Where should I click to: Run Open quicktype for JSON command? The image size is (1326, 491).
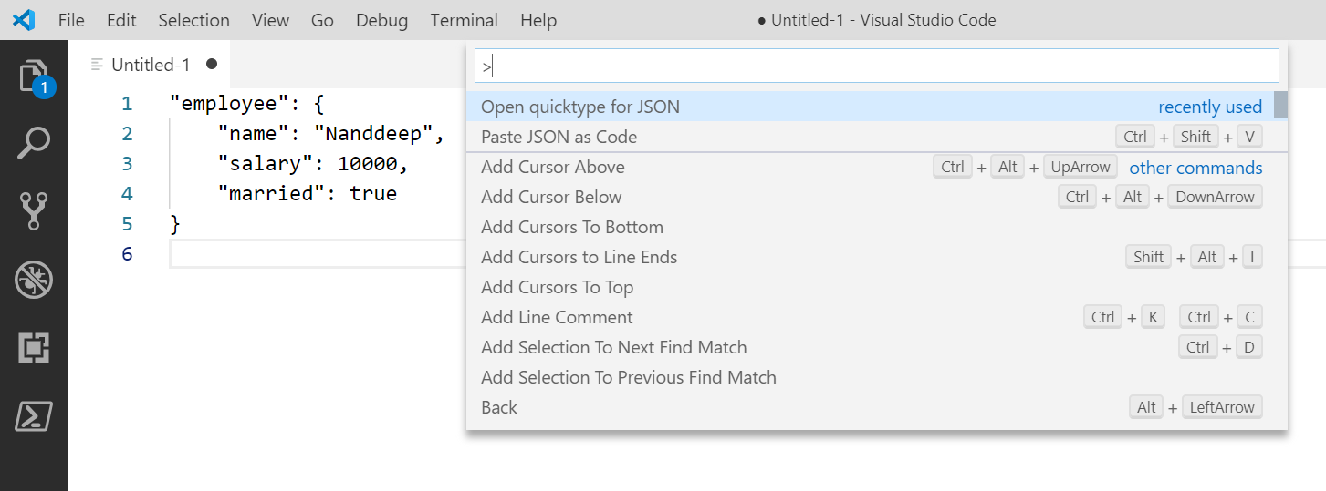pos(580,107)
